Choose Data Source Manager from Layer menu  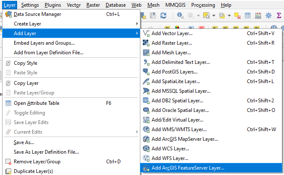tap(71, 14)
